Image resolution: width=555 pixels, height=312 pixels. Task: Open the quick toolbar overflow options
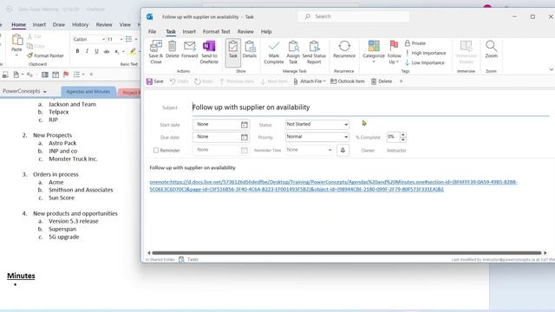401,81
